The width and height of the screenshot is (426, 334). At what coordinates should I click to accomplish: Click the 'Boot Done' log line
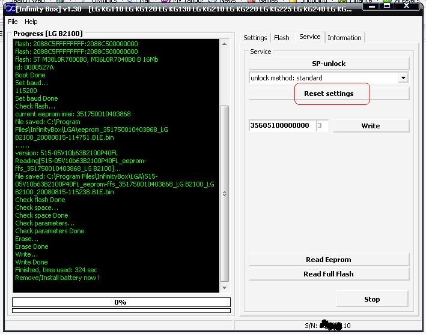click(x=30, y=75)
